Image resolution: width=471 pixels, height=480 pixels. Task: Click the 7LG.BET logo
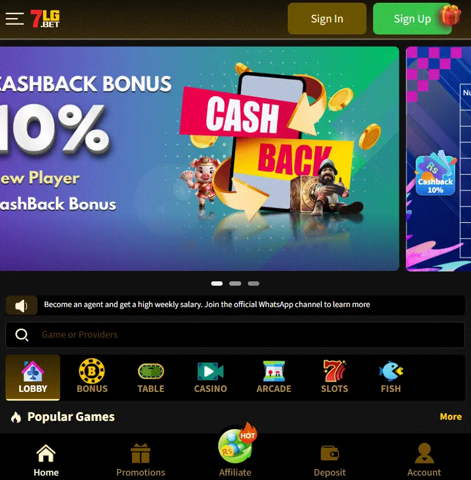coord(45,19)
